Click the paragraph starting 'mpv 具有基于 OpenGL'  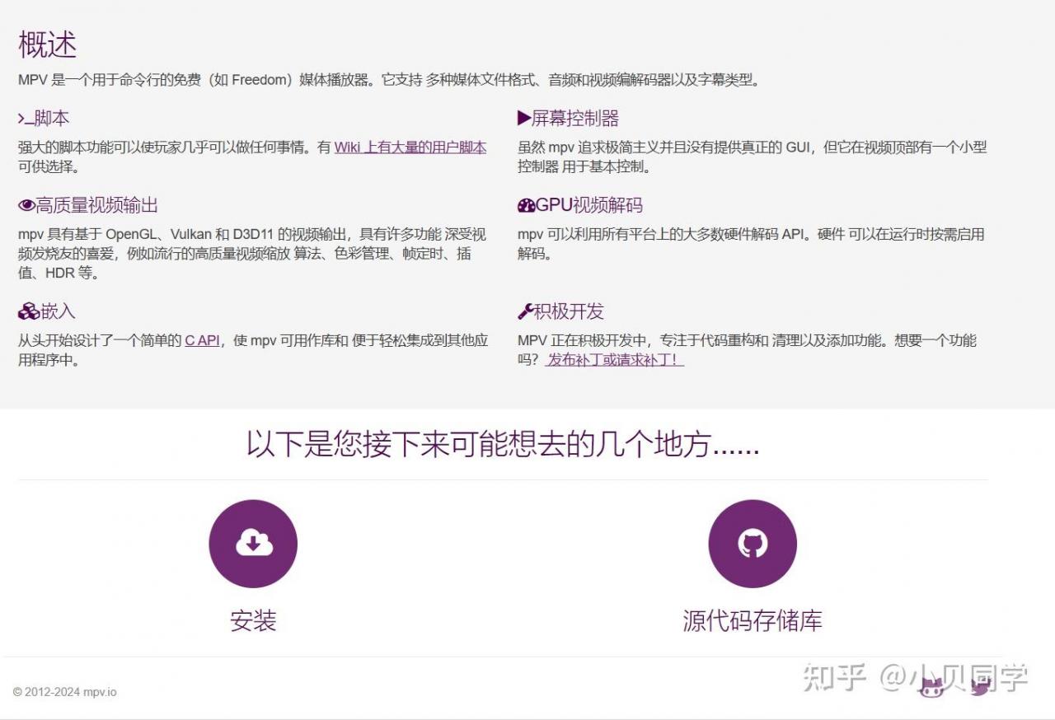[252, 254]
